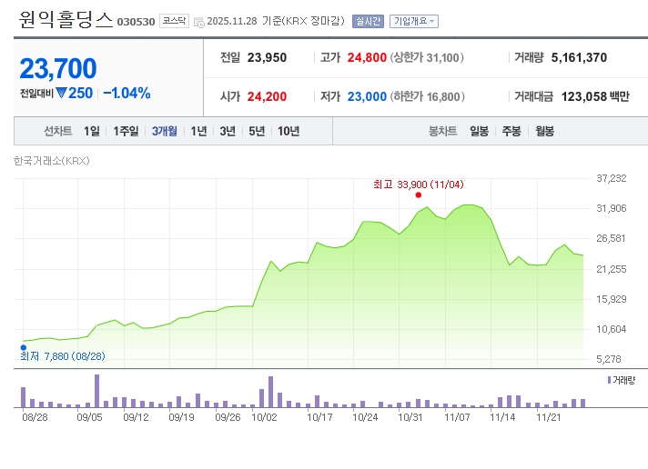Open the 일봉 daily candle chart
The width and height of the screenshot is (648, 469).
pos(479,131)
